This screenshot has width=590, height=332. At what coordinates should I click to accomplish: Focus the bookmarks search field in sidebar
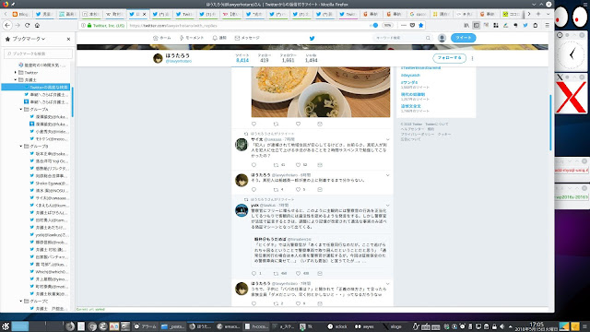click(x=38, y=53)
